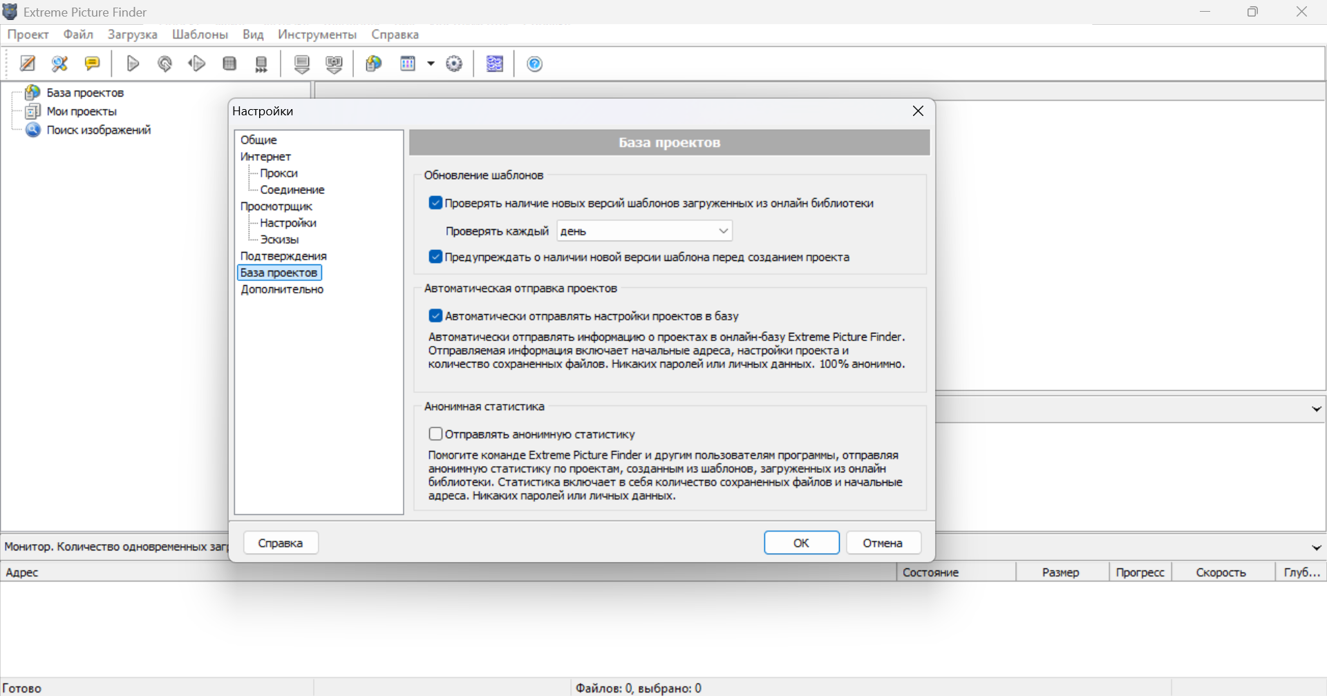Click the play-with-left-arrow toolbar icon
Screen dimensions: 1327x696
point(197,64)
